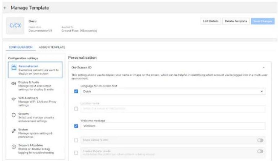Go back using the arrow icon
Image resolution: width=278 pixels, height=161 pixels.
[x=5, y=8]
